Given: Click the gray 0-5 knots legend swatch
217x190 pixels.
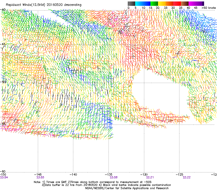Looking at the screenshot, I should (x=131, y=4).
